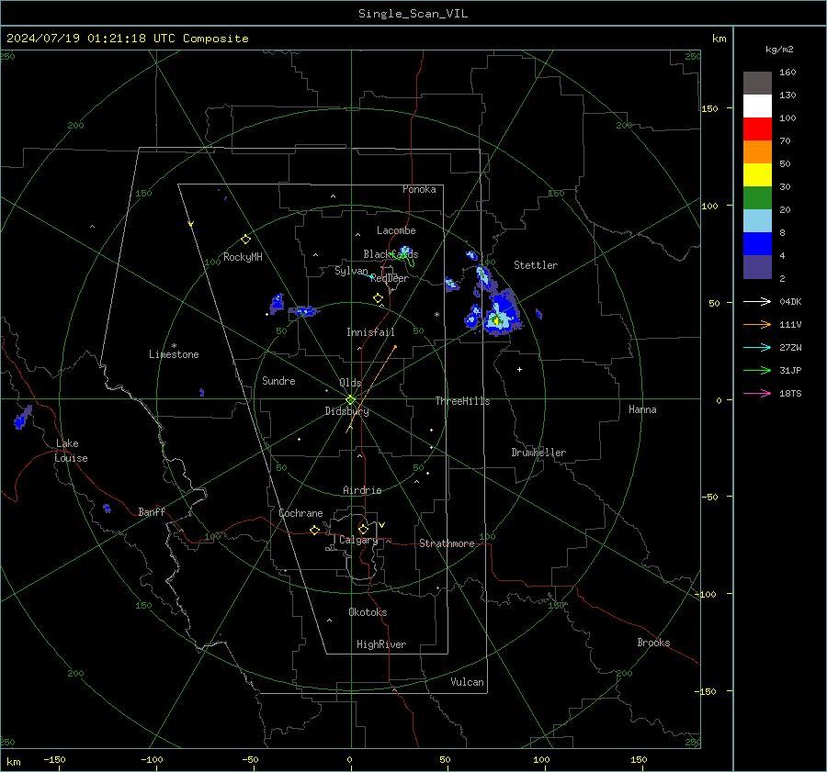Click the RockyMH label

coord(243,257)
